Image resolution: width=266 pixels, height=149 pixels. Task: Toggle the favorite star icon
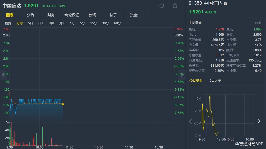(175, 6)
